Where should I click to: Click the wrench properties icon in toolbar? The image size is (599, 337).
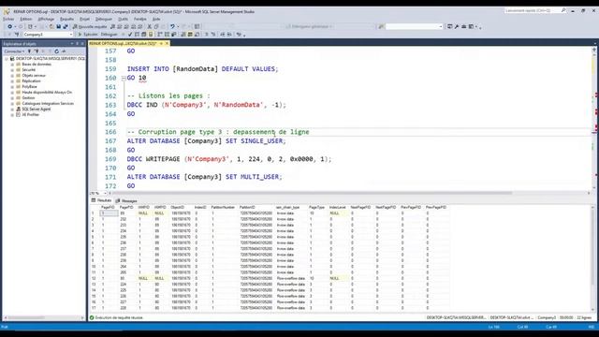tap(457, 27)
